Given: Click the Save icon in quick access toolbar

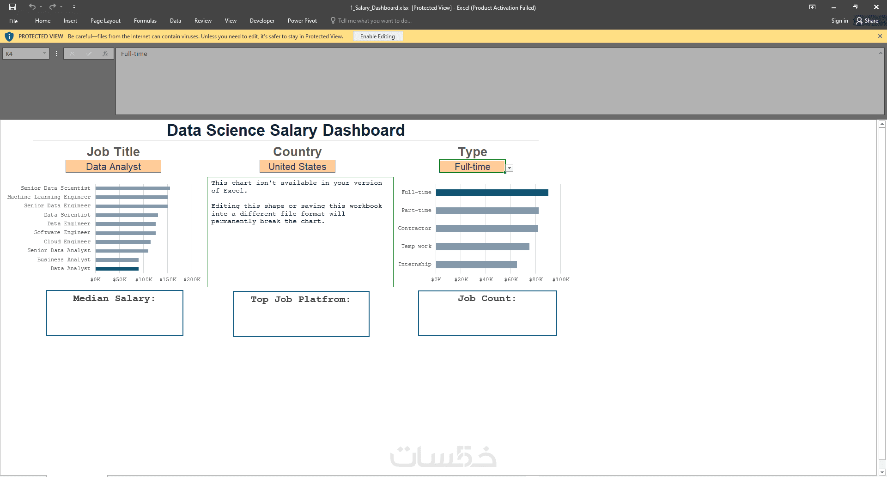Looking at the screenshot, I should pos(12,7).
